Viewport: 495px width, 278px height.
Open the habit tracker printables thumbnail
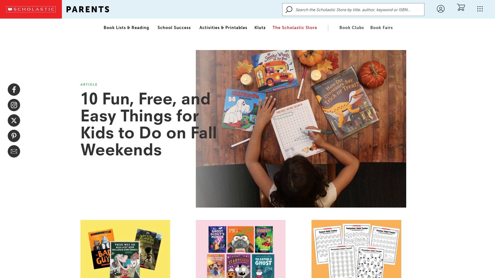pos(356,249)
